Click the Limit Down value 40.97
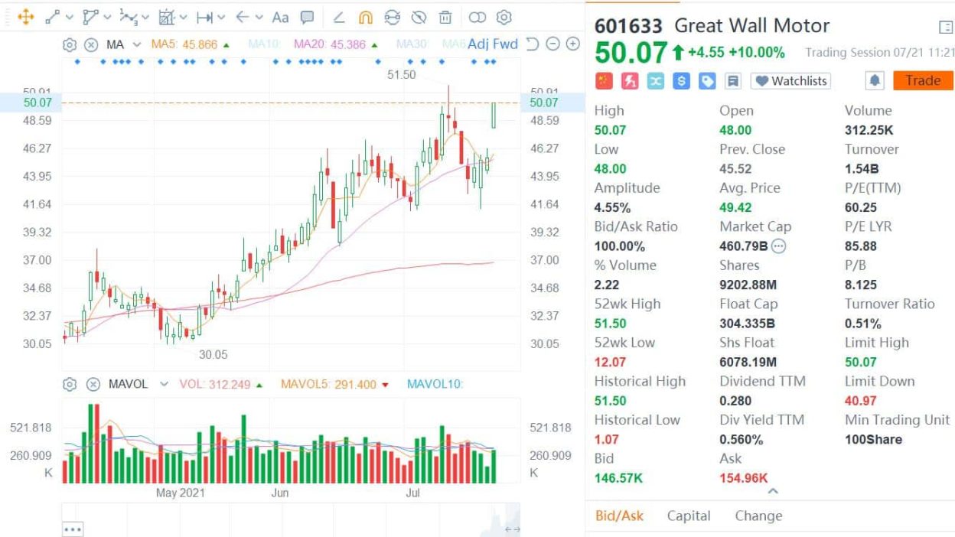Screen dimensions: 955x537 (861, 401)
